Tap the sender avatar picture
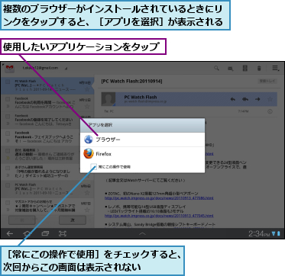The width and height of the screenshot is (285, 276). click(108, 99)
